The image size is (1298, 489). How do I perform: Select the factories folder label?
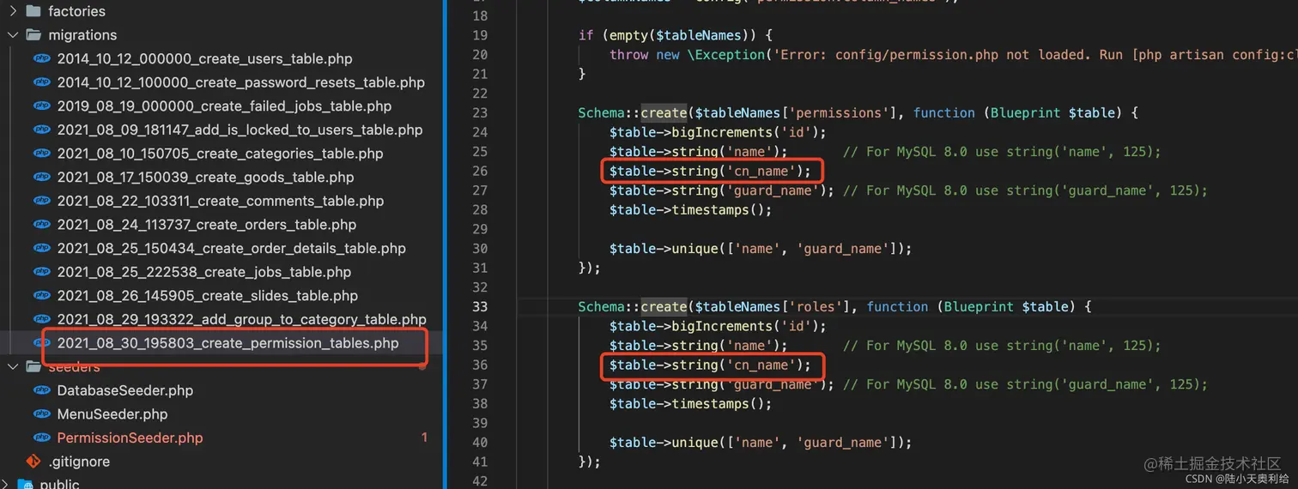(76, 12)
